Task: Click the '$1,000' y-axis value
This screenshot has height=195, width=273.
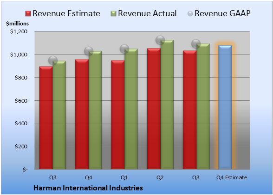Action: click(x=19, y=55)
